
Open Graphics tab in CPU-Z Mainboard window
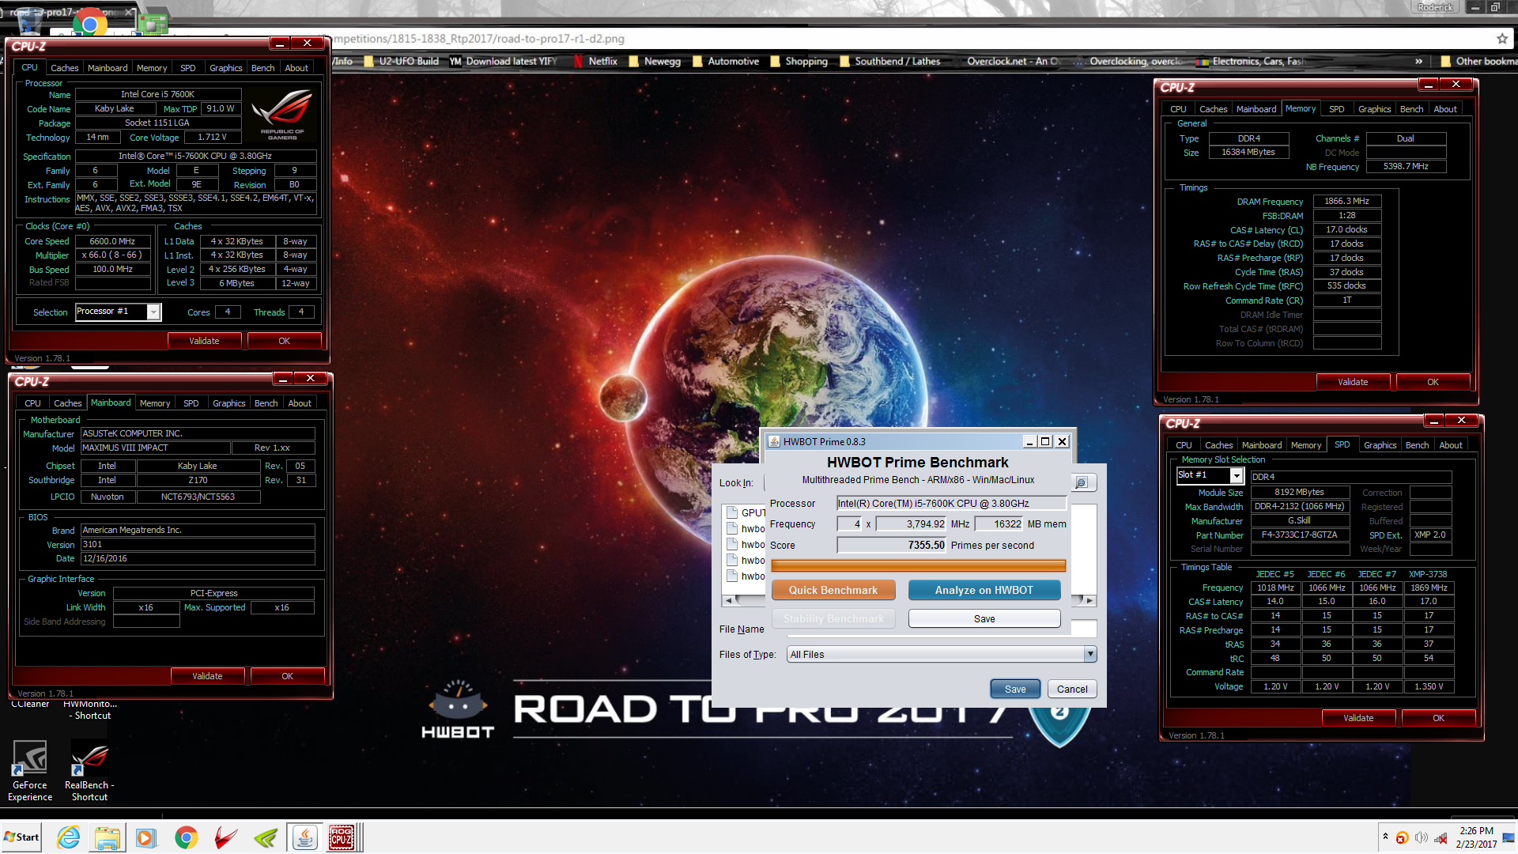pos(228,403)
